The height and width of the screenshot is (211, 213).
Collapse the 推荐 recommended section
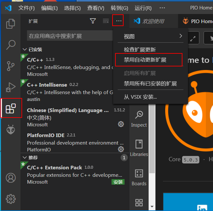coord(25,158)
